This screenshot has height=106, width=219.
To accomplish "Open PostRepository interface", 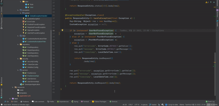I will pyautogui.click(x=33, y=47).
